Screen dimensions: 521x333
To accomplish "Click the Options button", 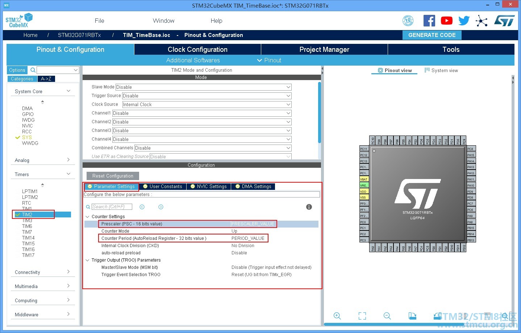I will tap(17, 70).
